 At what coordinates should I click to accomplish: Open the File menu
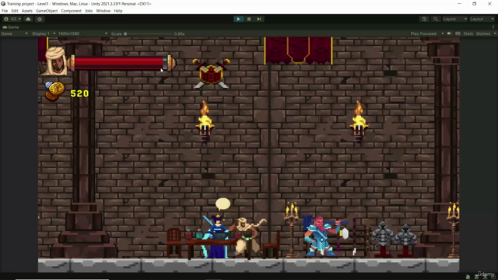point(5,11)
